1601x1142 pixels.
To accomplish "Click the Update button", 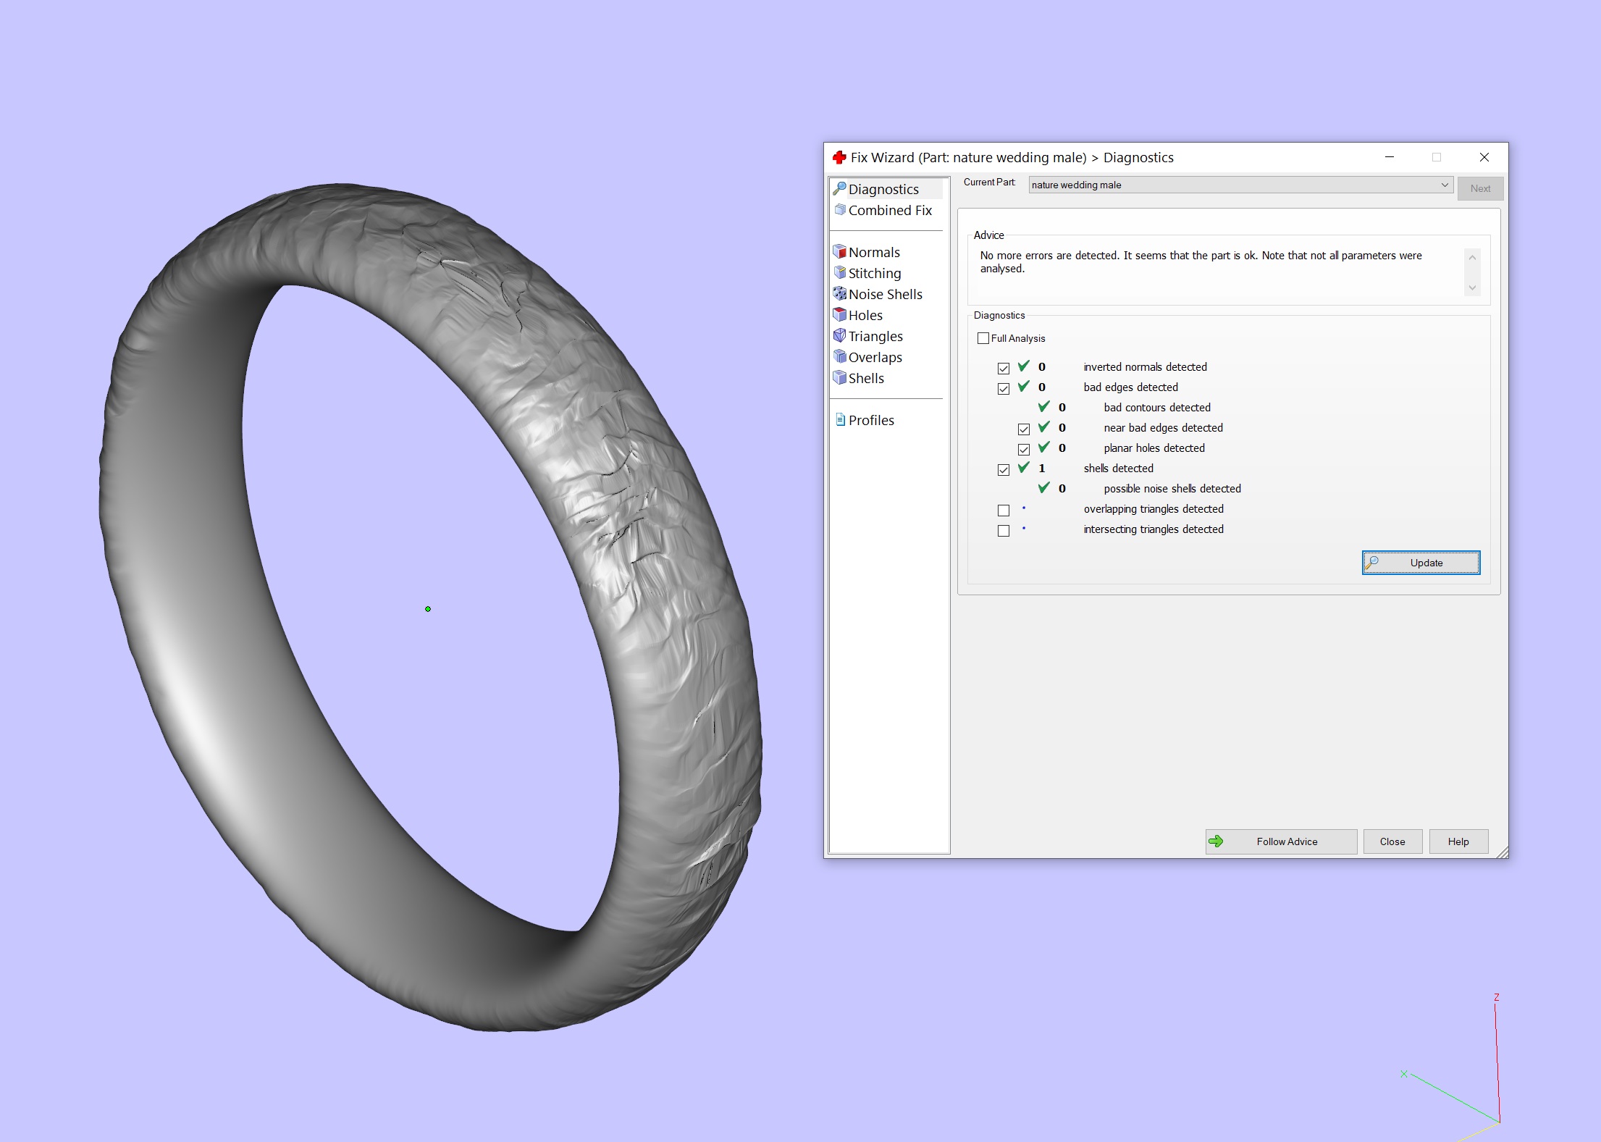I will (1421, 563).
